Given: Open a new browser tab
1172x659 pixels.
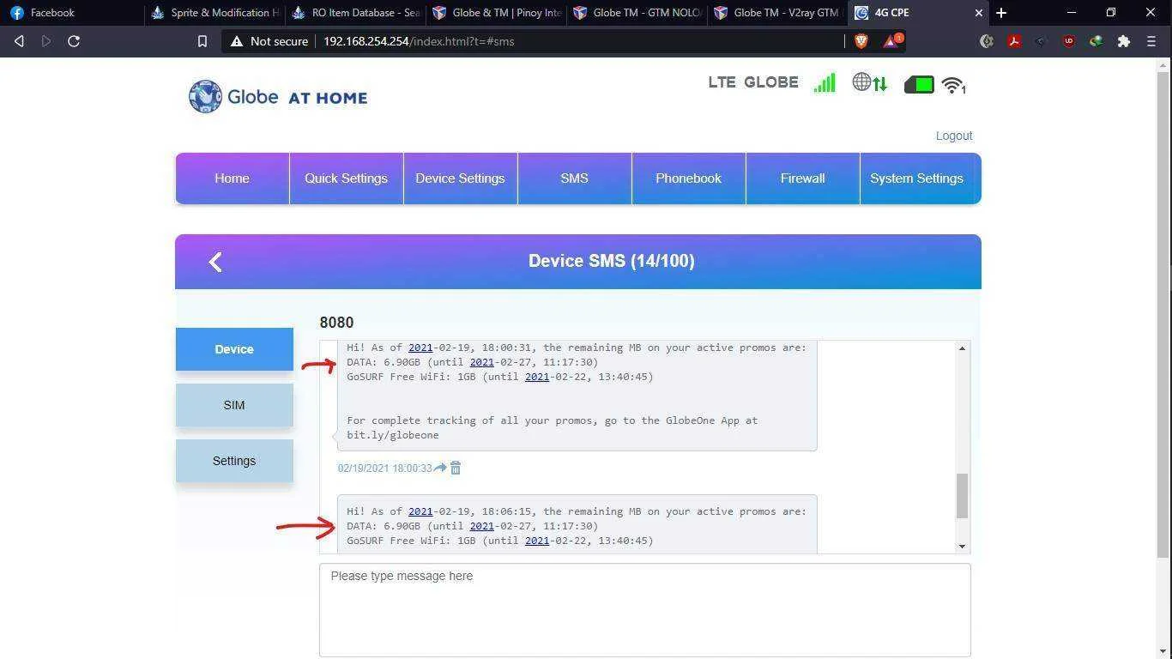Looking at the screenshot, I should pyautogui.click(x=1001, y=13).
